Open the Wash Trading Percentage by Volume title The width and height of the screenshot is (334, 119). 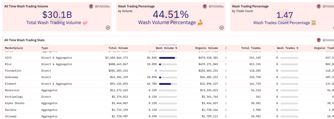point(136,7)
